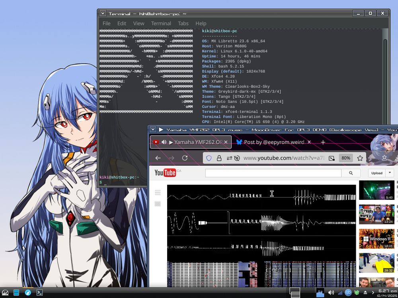The width and height of the screenshot is (398, 298).
Task: Switch to Post by @eepyrom.weird tab
Action: [x=274, y=142]
